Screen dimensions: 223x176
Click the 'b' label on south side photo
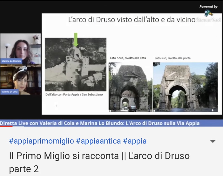coord(154,111)
